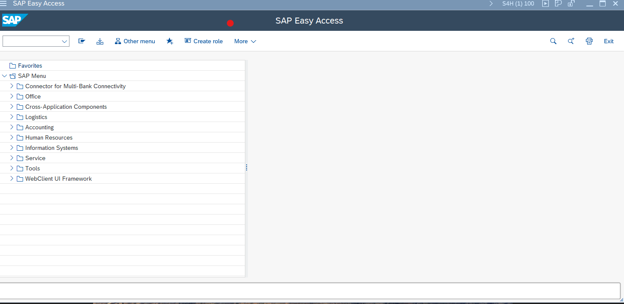Click the Favorites folder icon
Viewport: 624px width, 304px height.
[x=12, y=66]
